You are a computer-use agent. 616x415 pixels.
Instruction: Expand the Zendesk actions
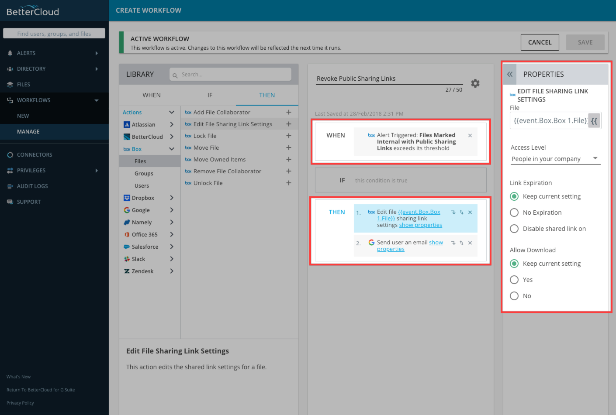tap(172, 271)
